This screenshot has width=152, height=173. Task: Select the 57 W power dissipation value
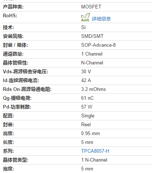(87, 107)
